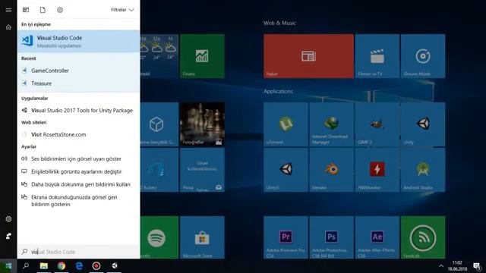Filter search by documents icon
This screenshot has height=273, width=486.
(x=43, y=10)
